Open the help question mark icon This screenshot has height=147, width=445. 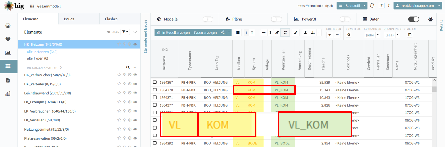coord(382,5)
